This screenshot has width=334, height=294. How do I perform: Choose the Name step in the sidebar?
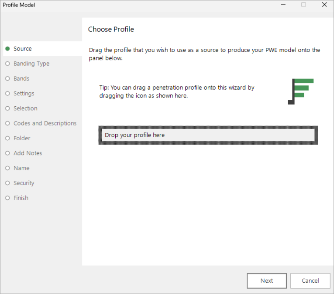coord(21,168)
